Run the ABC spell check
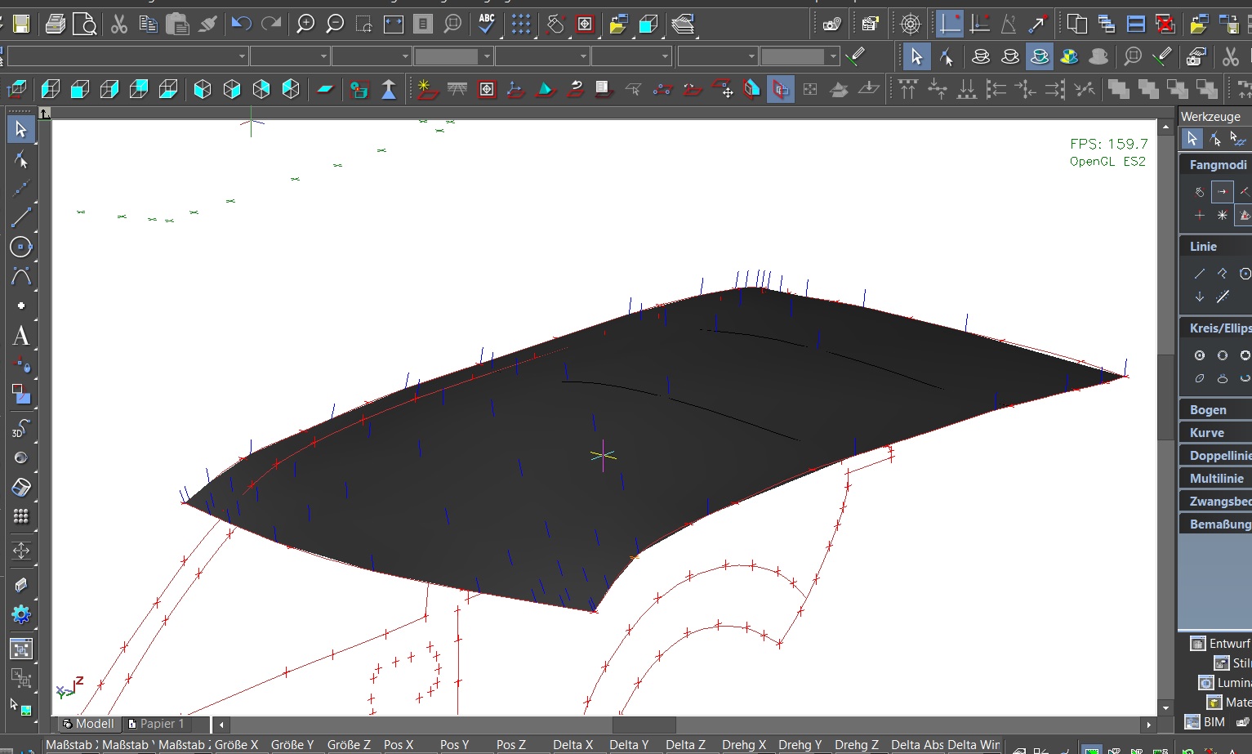 (x=487, y=25)
